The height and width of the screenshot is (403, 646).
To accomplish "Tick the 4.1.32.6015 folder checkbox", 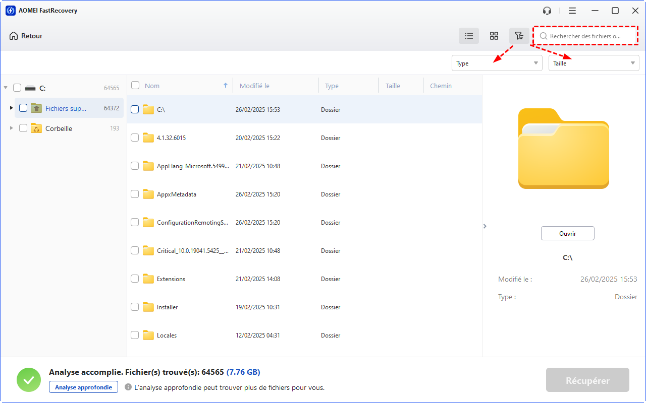I will tap(135, 138).
